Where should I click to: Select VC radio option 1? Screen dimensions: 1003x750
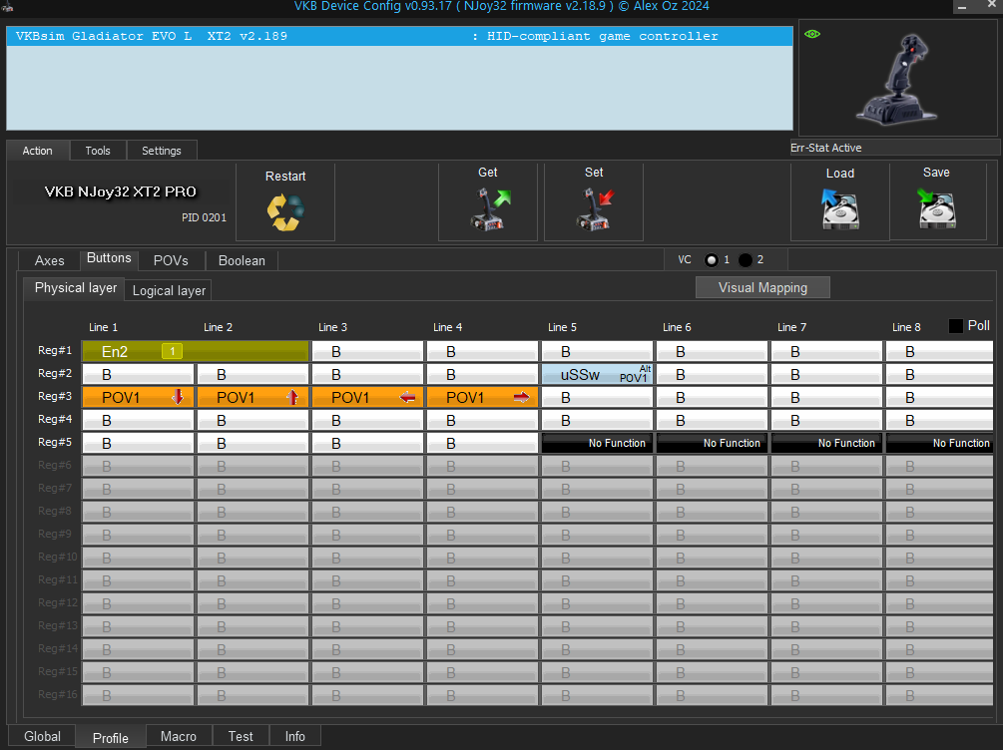(x=712, y=260)
